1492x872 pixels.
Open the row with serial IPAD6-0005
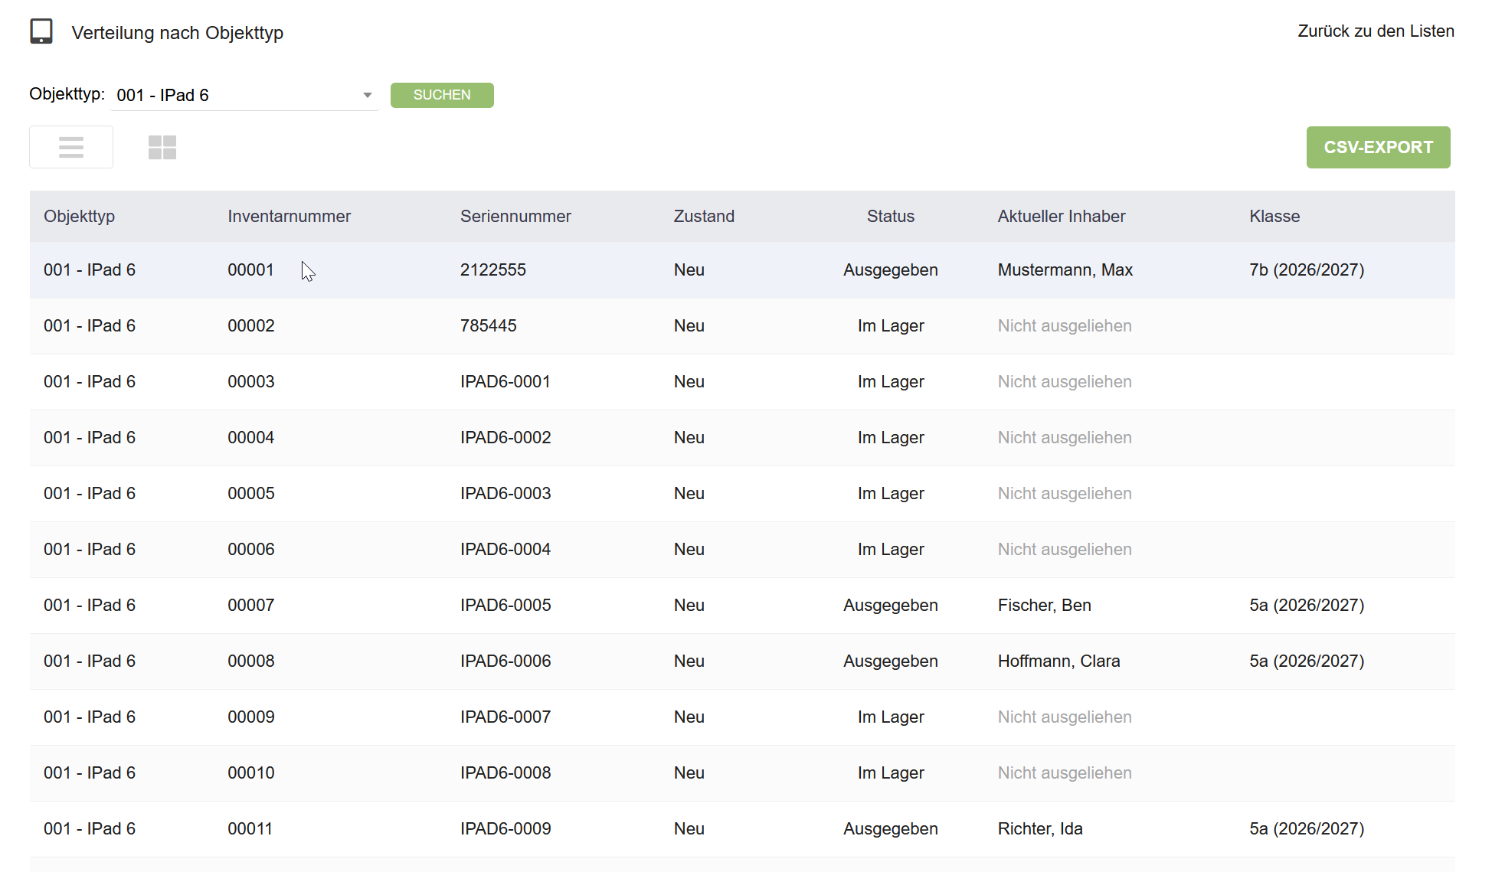click(742, 605)
